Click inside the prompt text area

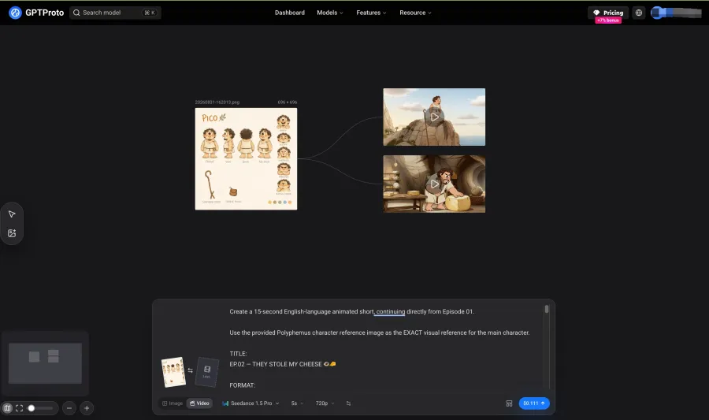click(x=384, y=348)
